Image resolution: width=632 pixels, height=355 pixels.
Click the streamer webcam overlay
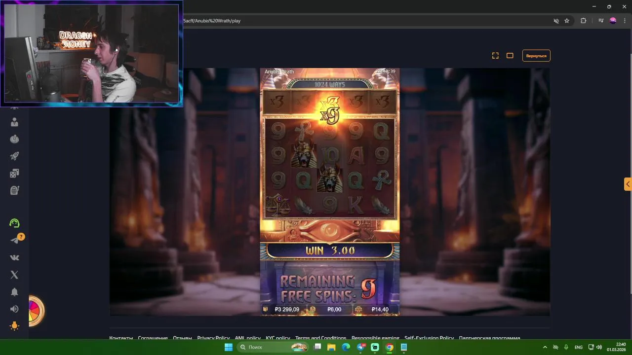click(x=92, y=53)
